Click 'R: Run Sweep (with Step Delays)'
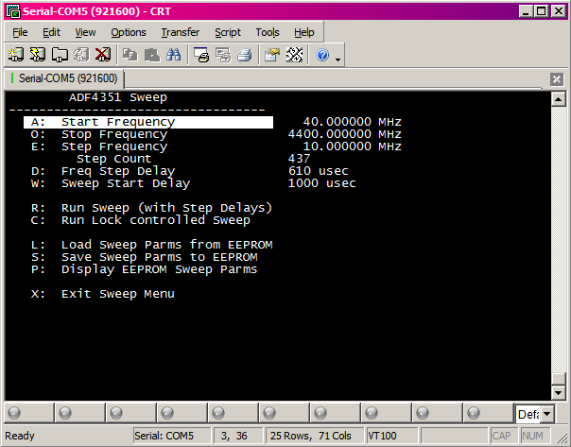 tap(151, 208)
